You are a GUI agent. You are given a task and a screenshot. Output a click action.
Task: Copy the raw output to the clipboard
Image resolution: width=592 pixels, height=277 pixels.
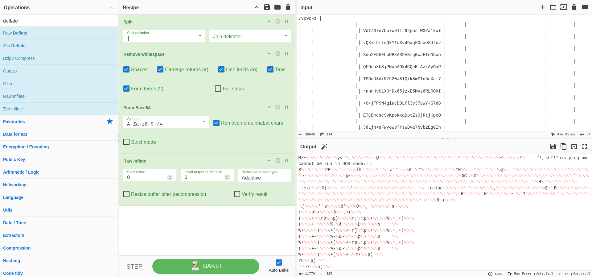[563, 147]
